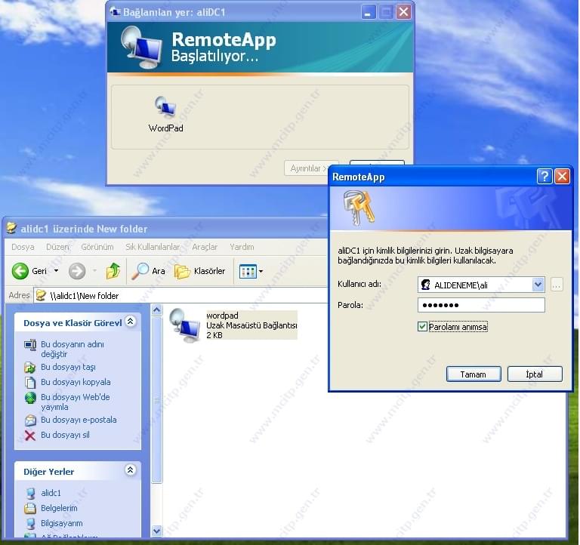Click Bu dosyayı Web'de yayımla link

[75, 402]
